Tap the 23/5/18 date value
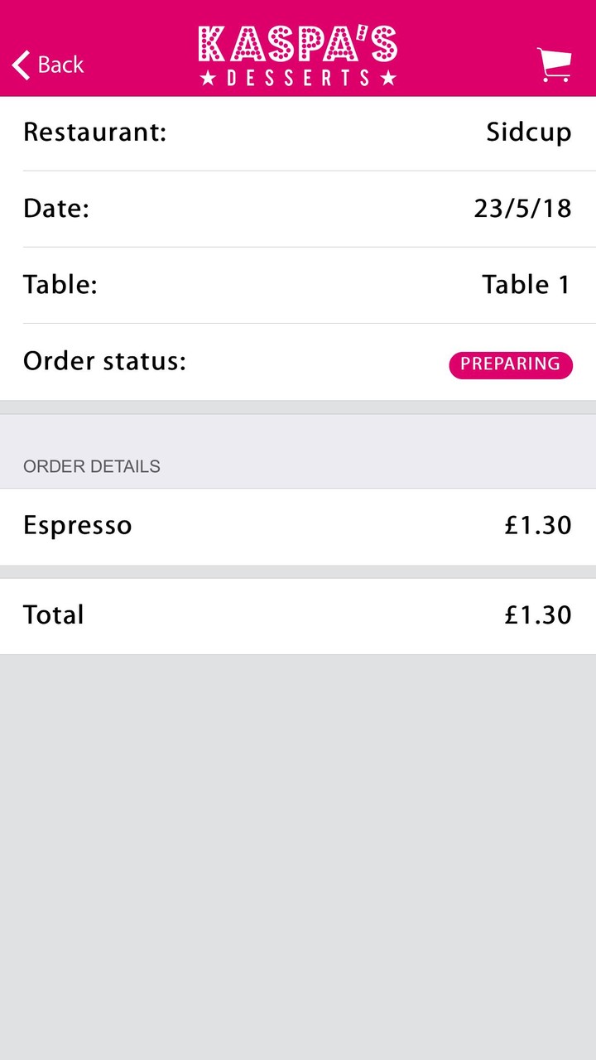The height and width of the screenshot is (1060, 596). point(522,209)
